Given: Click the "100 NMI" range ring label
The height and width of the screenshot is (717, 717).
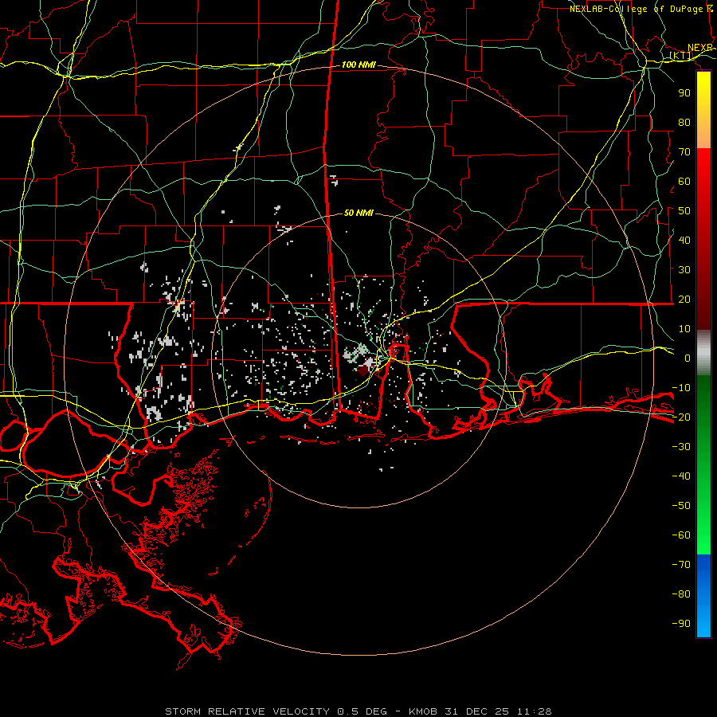Looking at the screenshot, I should [358, 65].
